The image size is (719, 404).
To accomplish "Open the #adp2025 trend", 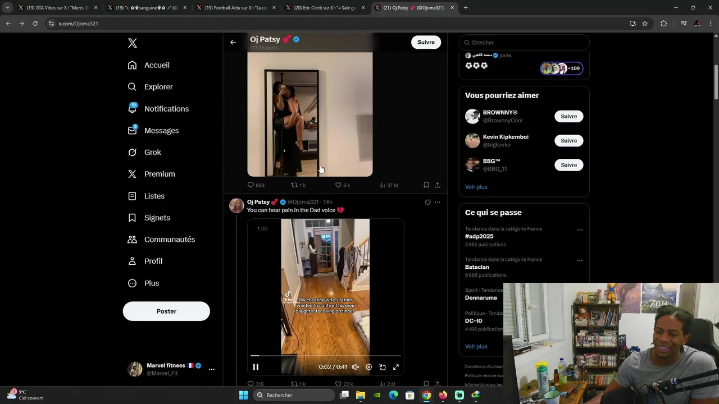I will click(479, 237).
